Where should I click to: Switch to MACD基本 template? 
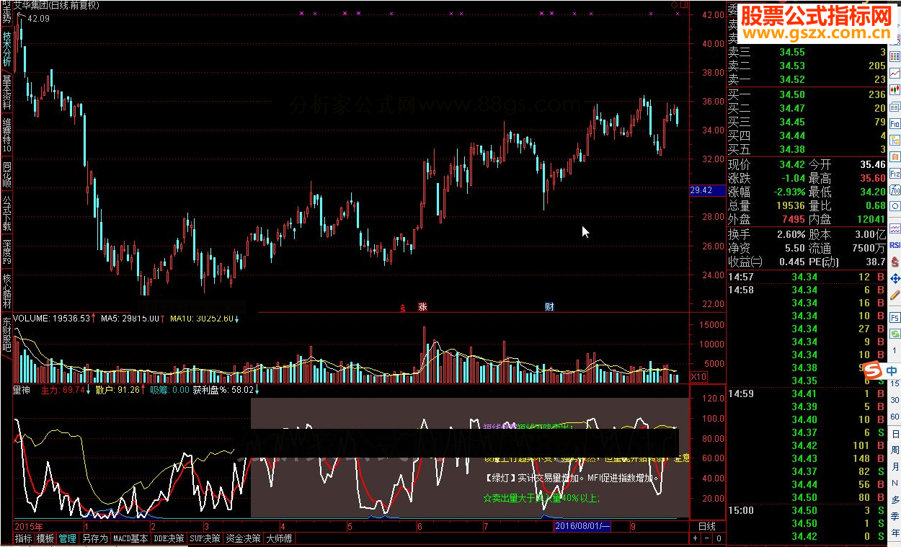pyautogui.click(x=131, y=538)
